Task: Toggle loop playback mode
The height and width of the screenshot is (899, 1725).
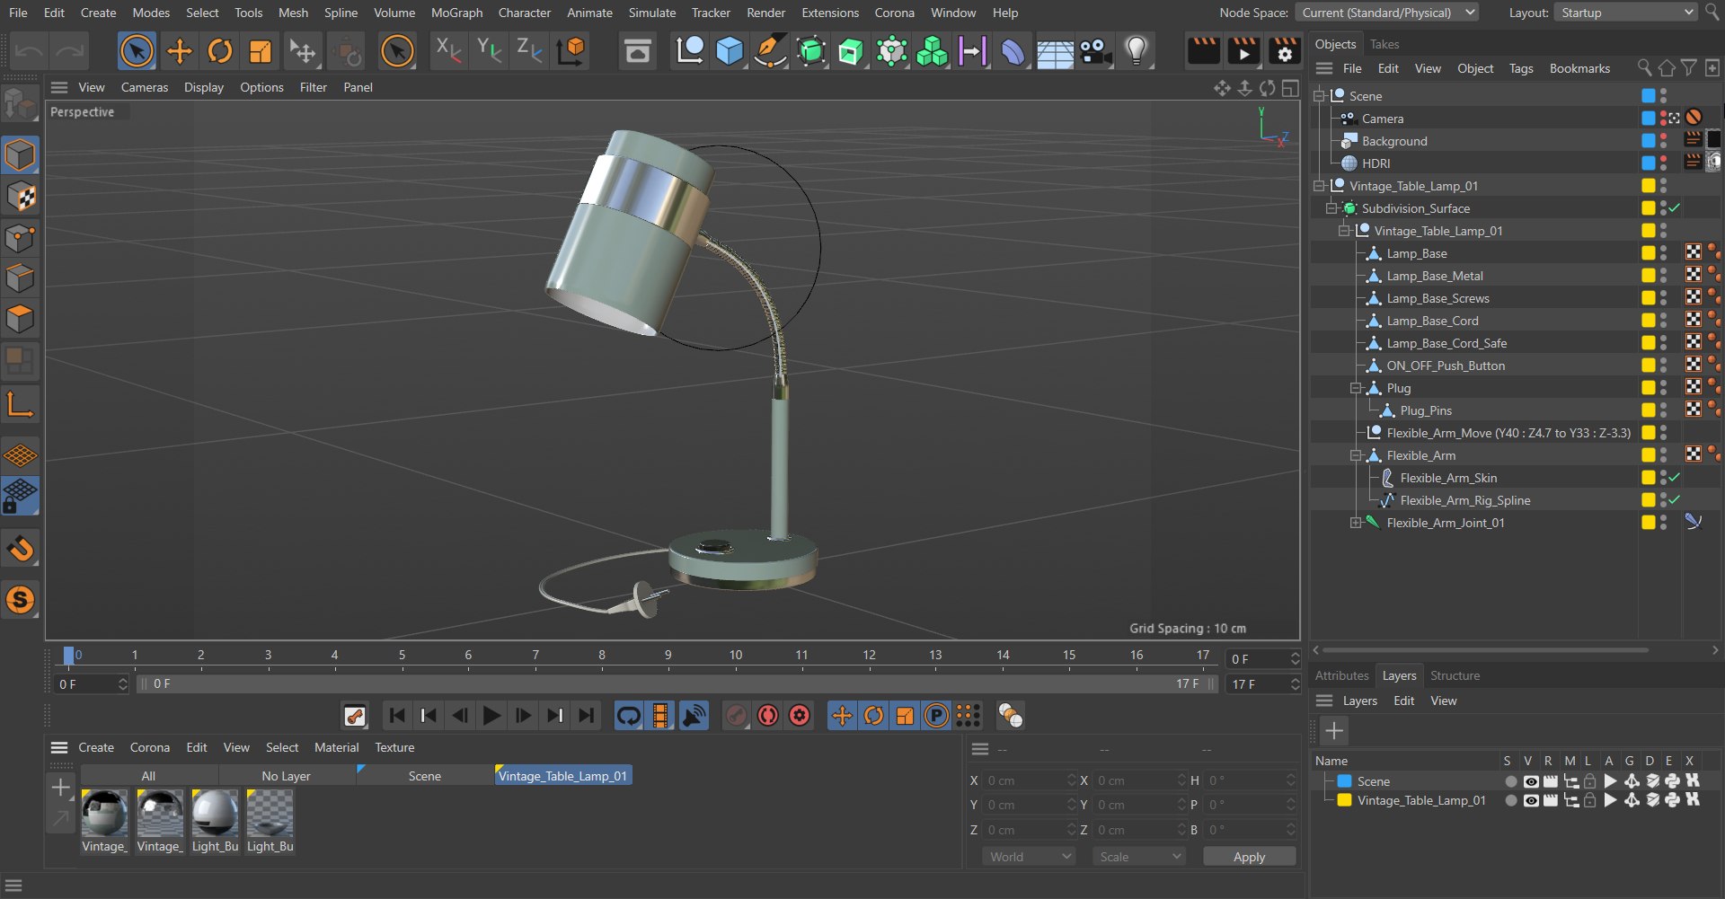Action: point(629,716)
